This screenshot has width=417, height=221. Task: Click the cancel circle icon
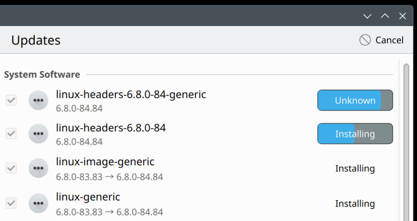[365, 40]
